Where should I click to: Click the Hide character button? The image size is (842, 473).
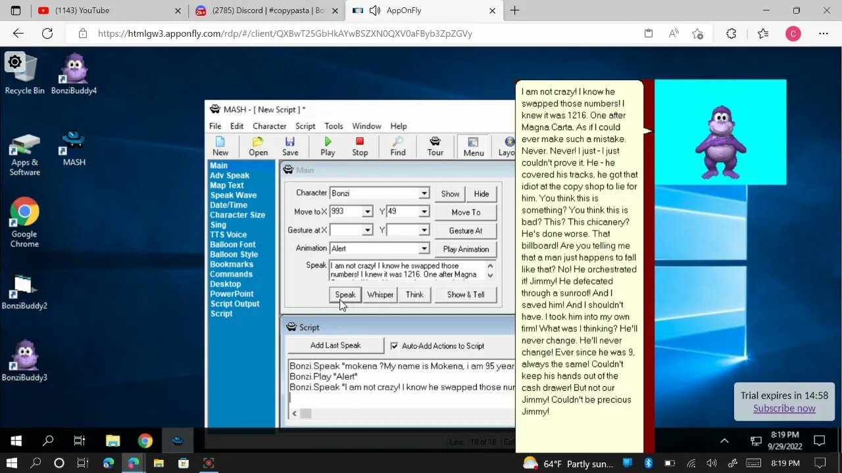[482, 194]
